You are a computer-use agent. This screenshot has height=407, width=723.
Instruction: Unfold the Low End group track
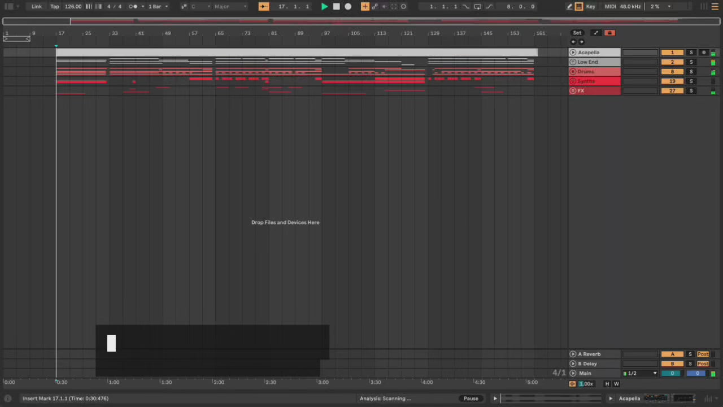pyautogui.click(x=573, y=62)
